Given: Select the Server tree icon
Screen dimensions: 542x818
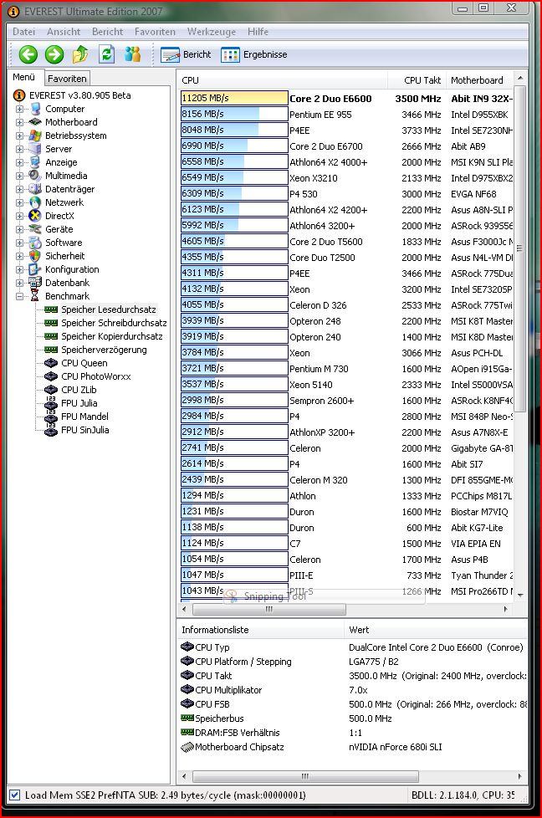Looking at the screenshot, I should click(35, 149).
